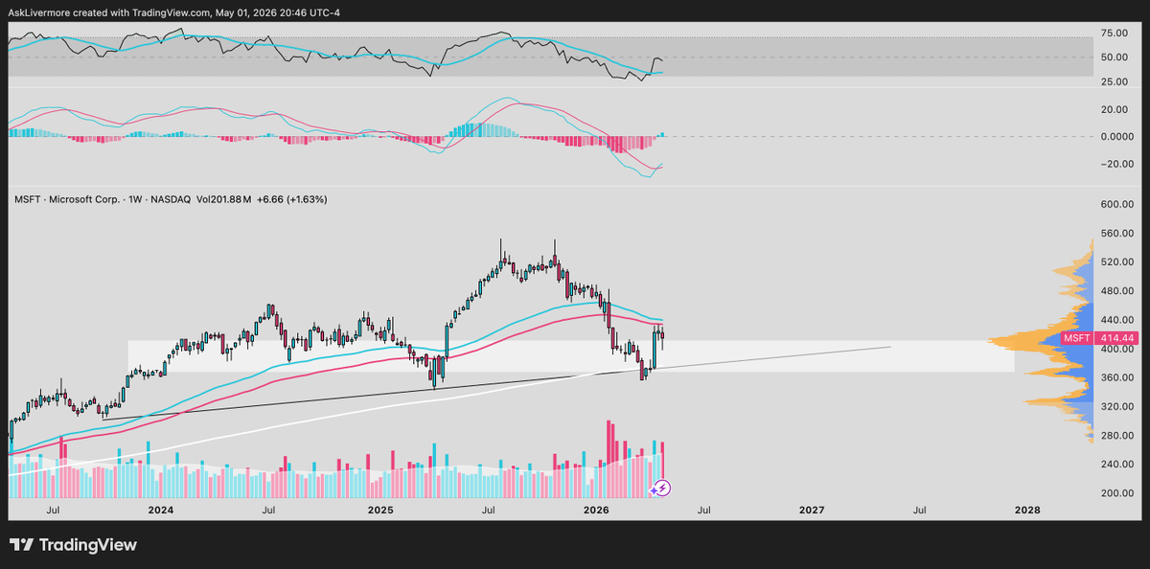1150x569 pixels.
Task: Click the blue sparkle star icon
Action: pyautogui.click(x=654, y=489)
